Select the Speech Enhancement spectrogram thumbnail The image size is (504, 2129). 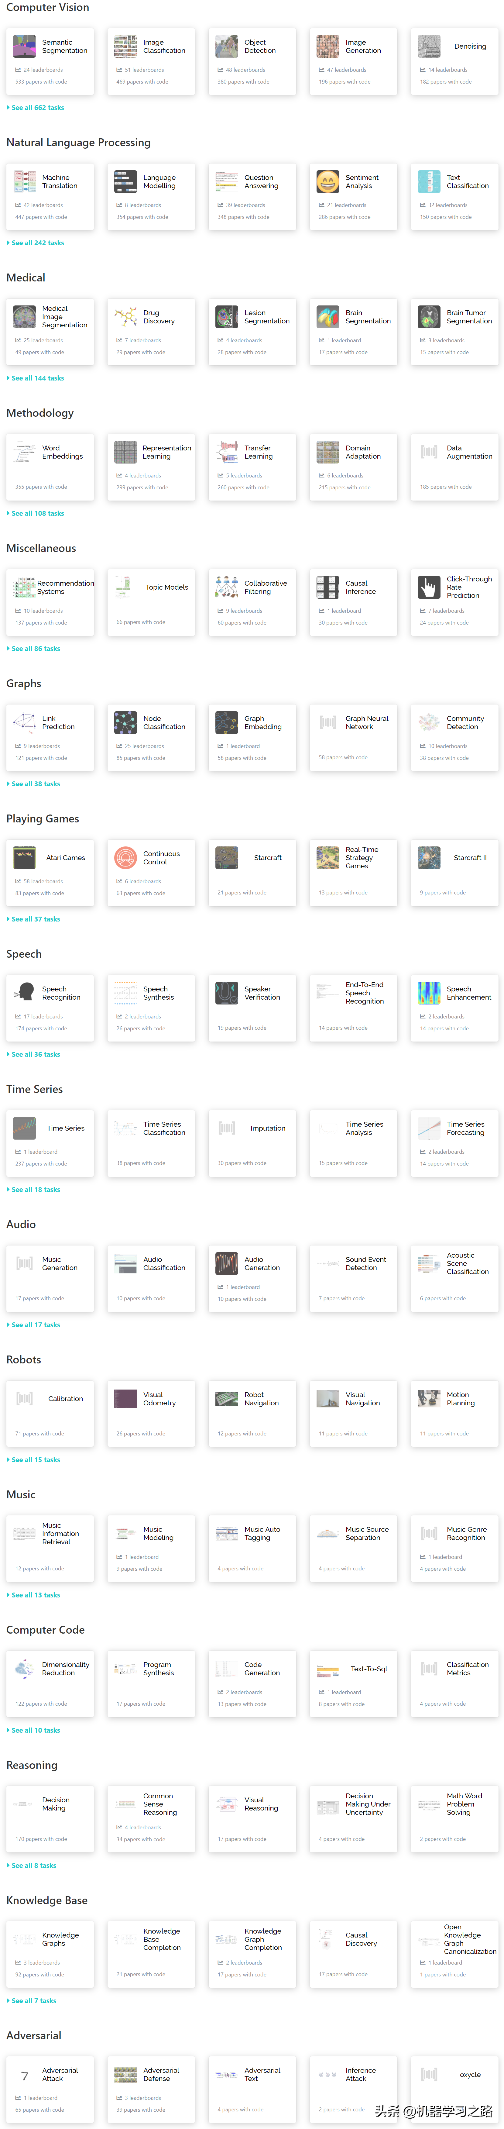pyautogui.click(x=429, y=993)
